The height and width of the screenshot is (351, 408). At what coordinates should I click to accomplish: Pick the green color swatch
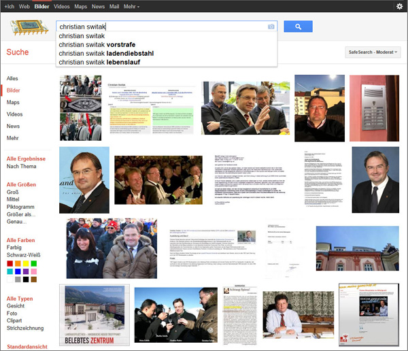(x=34, y=263)
